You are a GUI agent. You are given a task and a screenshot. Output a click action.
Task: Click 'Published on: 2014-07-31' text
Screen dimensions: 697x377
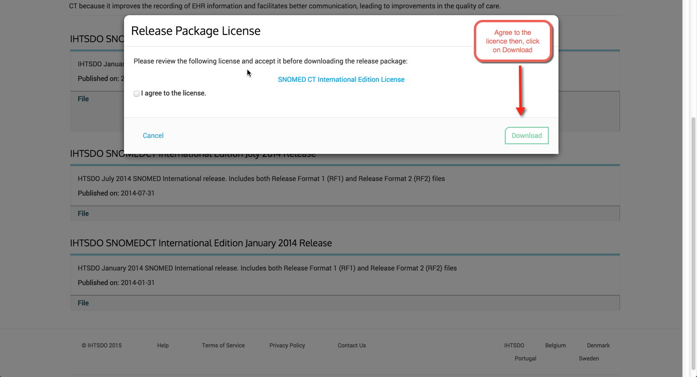116,193
